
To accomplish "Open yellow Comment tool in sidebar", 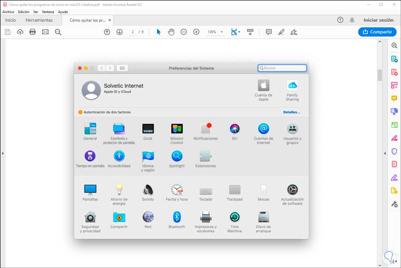I will click(x=394, y=98).
